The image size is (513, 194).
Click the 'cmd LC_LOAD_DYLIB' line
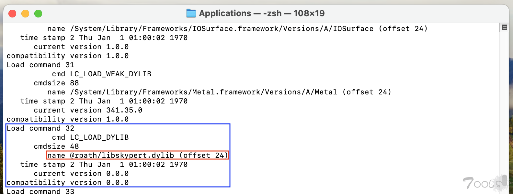pos(90,137)
